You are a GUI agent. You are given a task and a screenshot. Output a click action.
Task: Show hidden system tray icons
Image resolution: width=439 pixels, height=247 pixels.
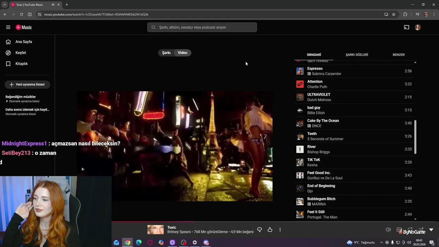[x=381, y=243]
